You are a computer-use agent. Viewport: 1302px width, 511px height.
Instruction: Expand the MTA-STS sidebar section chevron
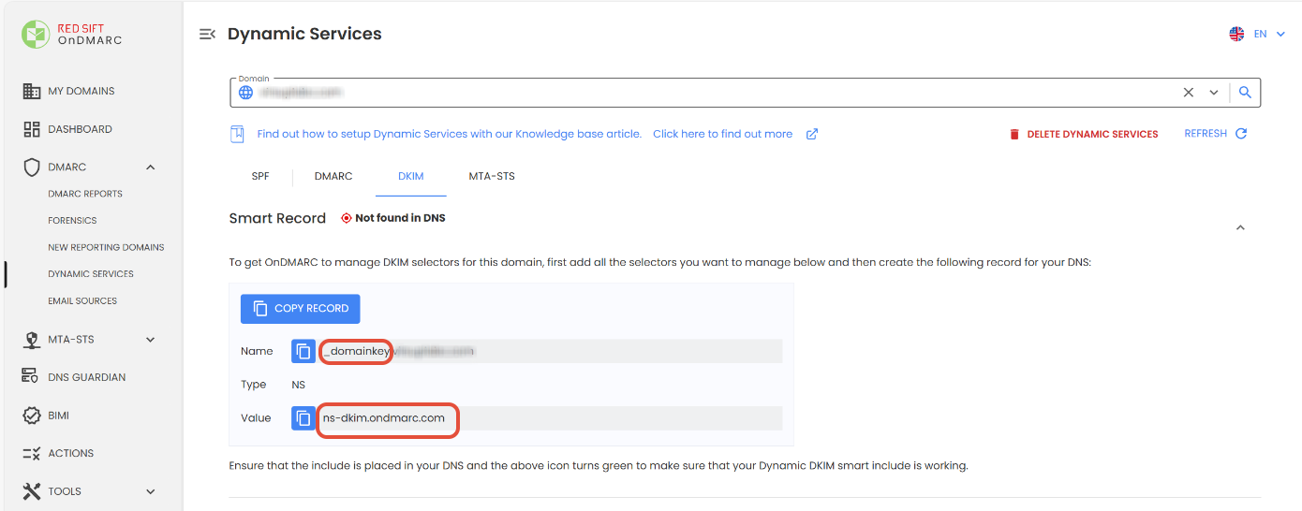[x=150, y=340]
